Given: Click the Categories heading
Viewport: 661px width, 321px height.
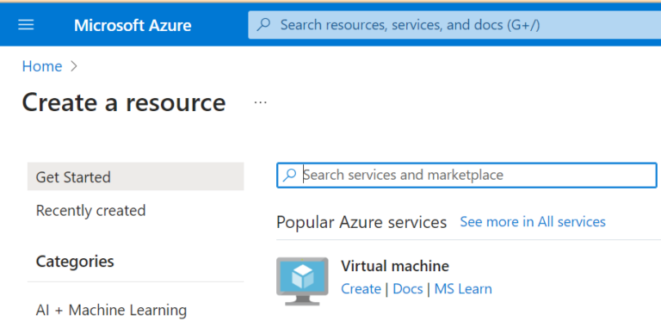Looking at the screenshot, I should [x=75, y=261].
